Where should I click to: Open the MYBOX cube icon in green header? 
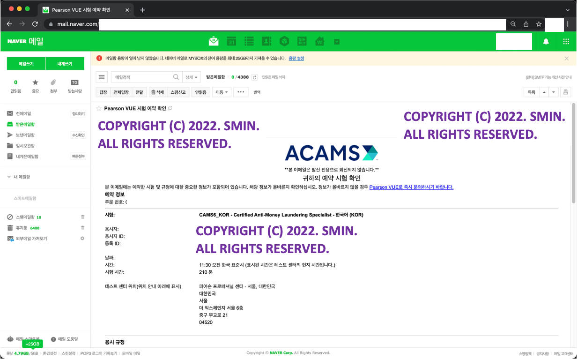pos(284,41)
